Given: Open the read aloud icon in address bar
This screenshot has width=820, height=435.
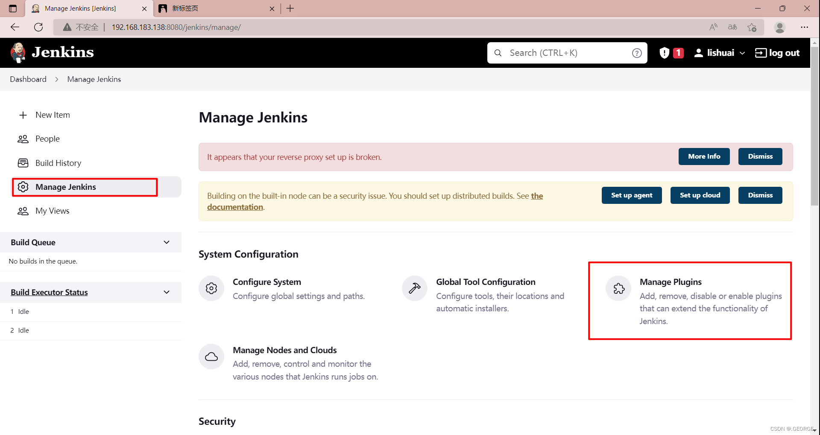Looking at the screenshot, I should click(x=713, y=27).
